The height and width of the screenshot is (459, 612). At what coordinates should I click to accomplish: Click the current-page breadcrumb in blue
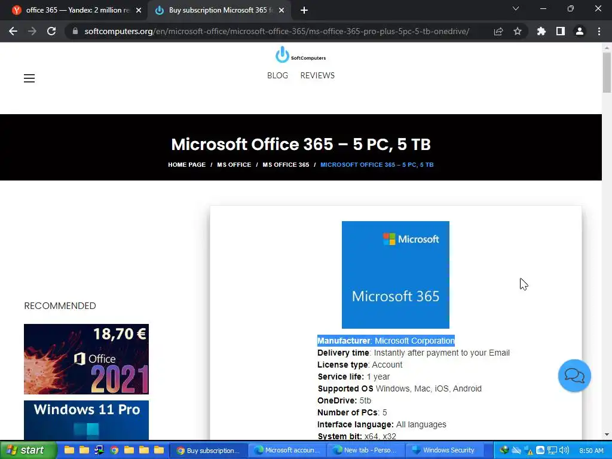tap(377, 165)
